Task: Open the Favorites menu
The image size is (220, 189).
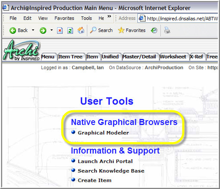Action: (64, 18)
